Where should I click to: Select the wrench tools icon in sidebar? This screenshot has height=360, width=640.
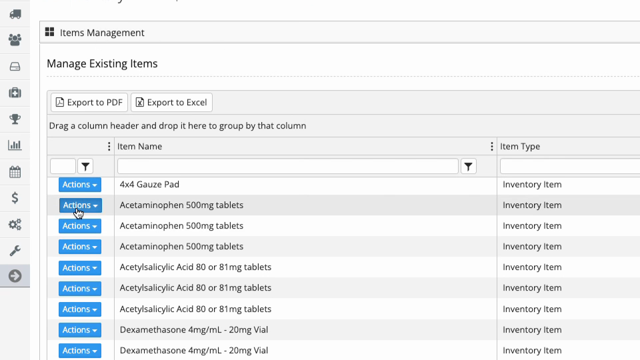pyautogui.click(x=15, y=250)
